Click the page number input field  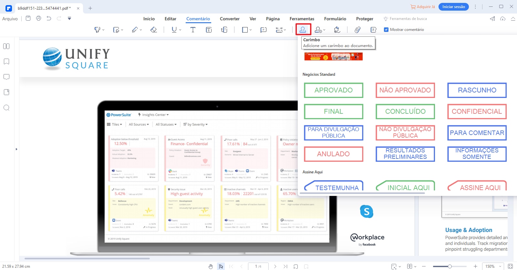click(258, 266)
